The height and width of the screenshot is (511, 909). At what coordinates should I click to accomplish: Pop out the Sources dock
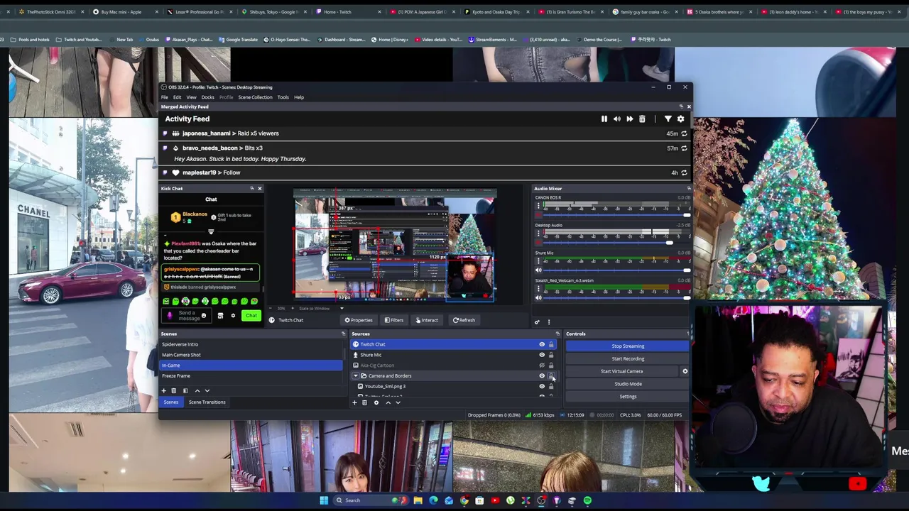(557, 334)
